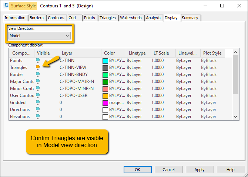Viewport: 248px width, 177px height.
Task: Click the OK button
Action: (138, 170)
